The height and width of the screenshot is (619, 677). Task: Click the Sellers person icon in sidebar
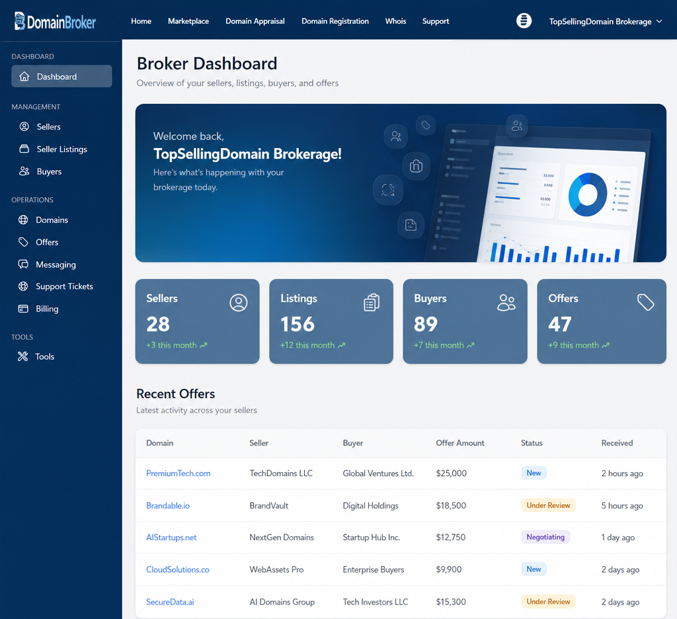pos(24,126)
